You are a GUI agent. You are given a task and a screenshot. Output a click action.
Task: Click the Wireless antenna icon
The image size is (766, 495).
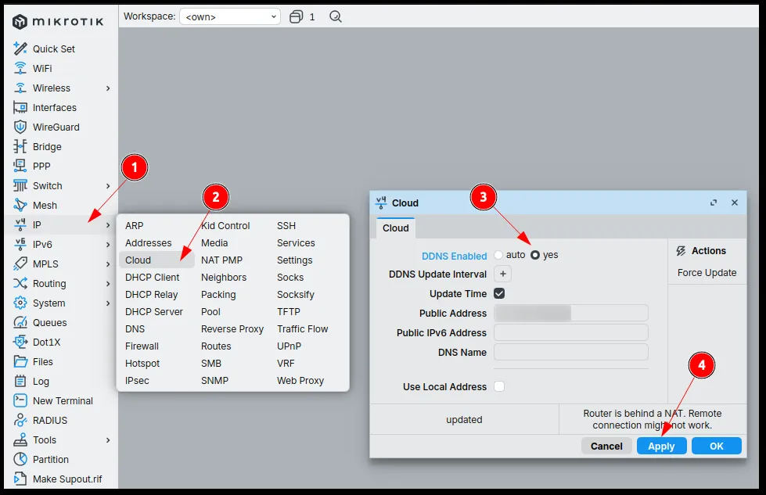[20, 88]
